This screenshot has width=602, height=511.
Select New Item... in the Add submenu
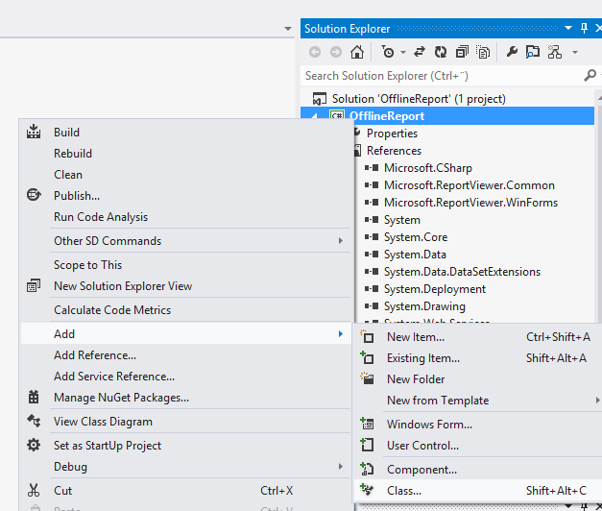click(x=415, y=337)
